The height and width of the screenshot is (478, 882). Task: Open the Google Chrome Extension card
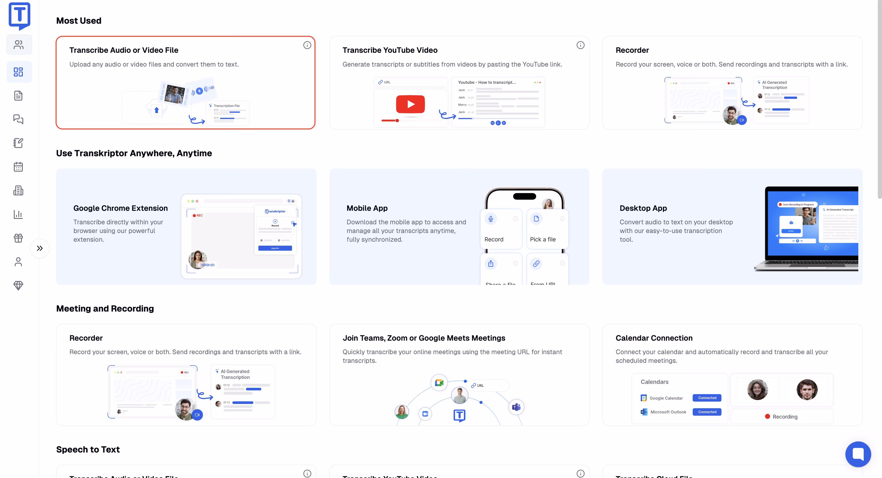coord(186,226)
